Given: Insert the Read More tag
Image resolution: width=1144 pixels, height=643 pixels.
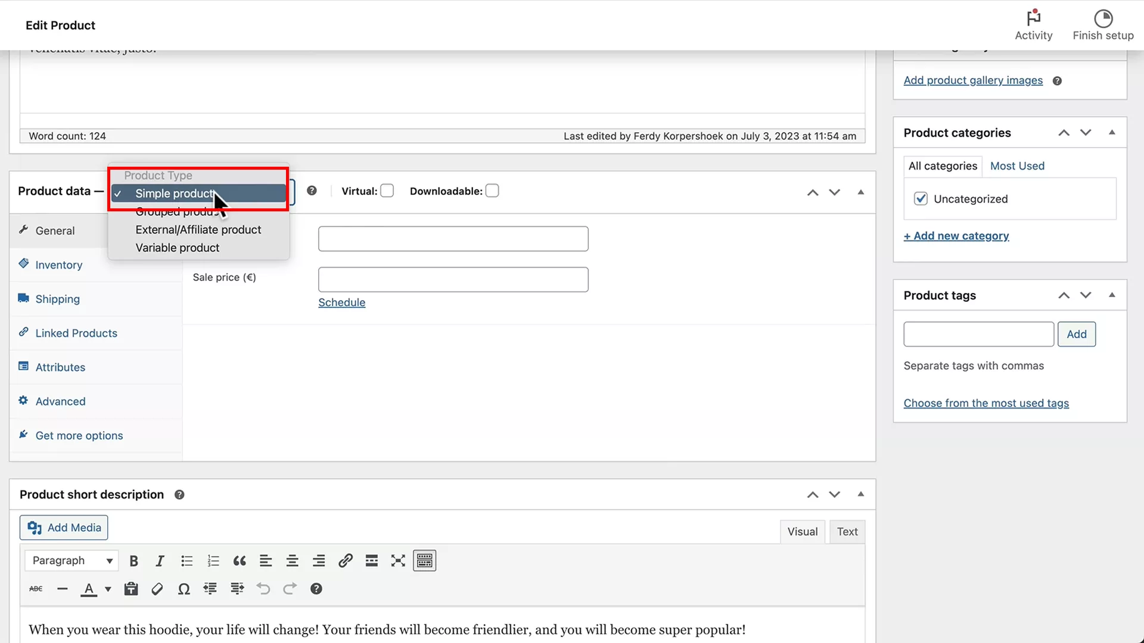Looking at the screenshot, I should click(x=372, y=560).
